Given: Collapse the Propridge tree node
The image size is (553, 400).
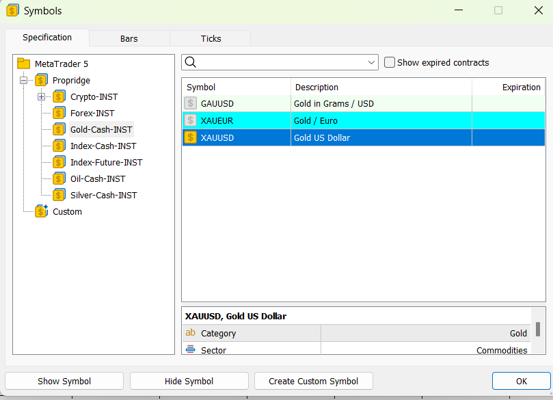Looking at the screenshot, I should [x=24, y=81].
